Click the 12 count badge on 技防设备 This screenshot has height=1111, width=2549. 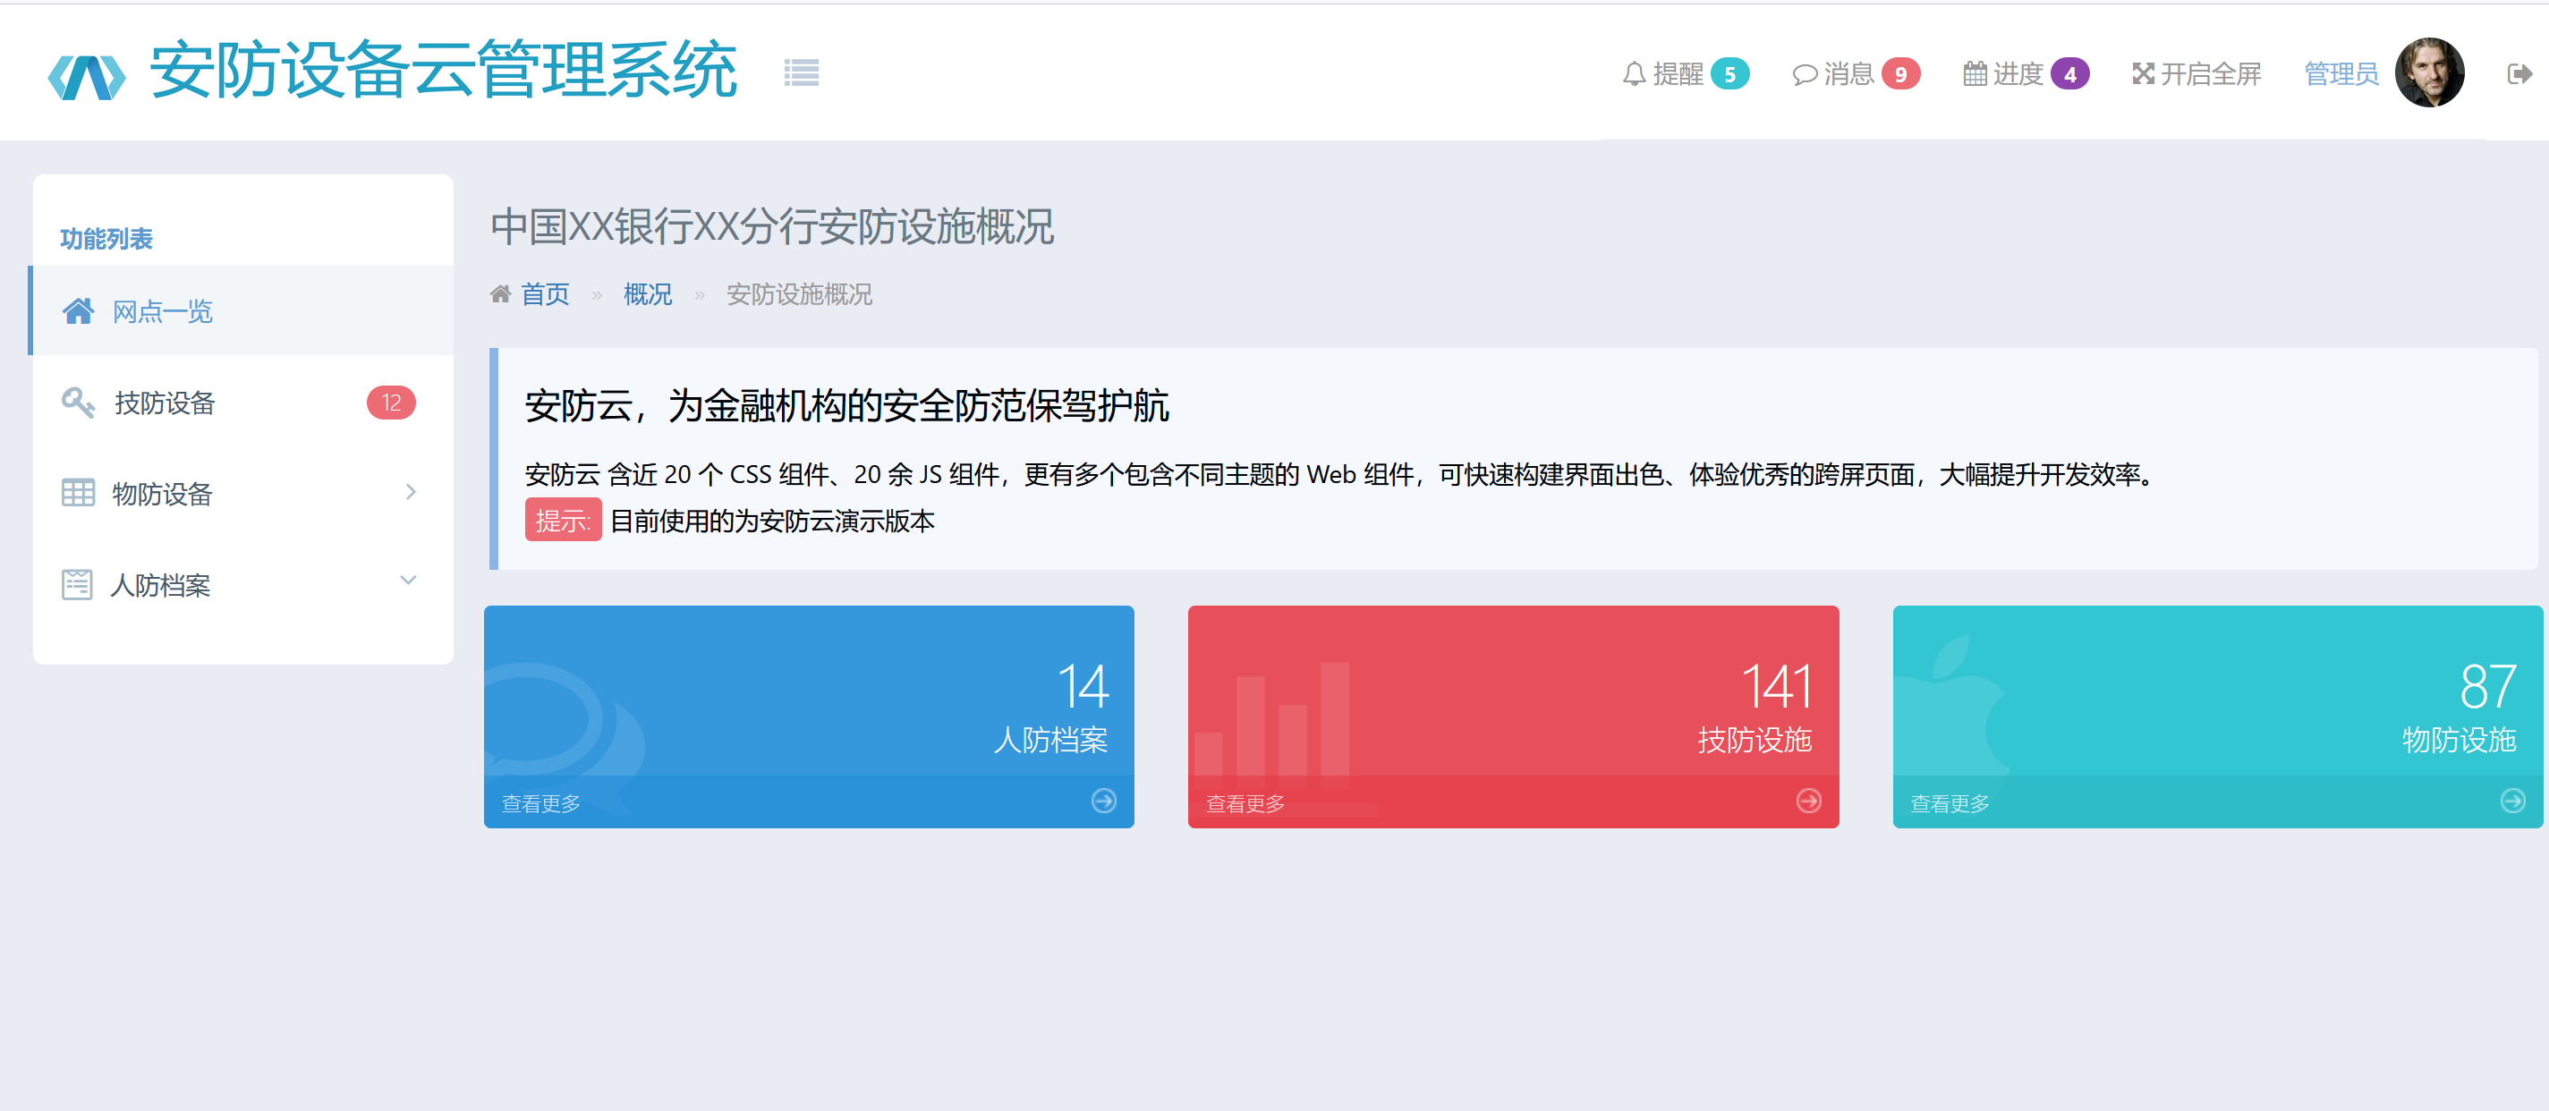pyautogui.click(x=391, y=402)
